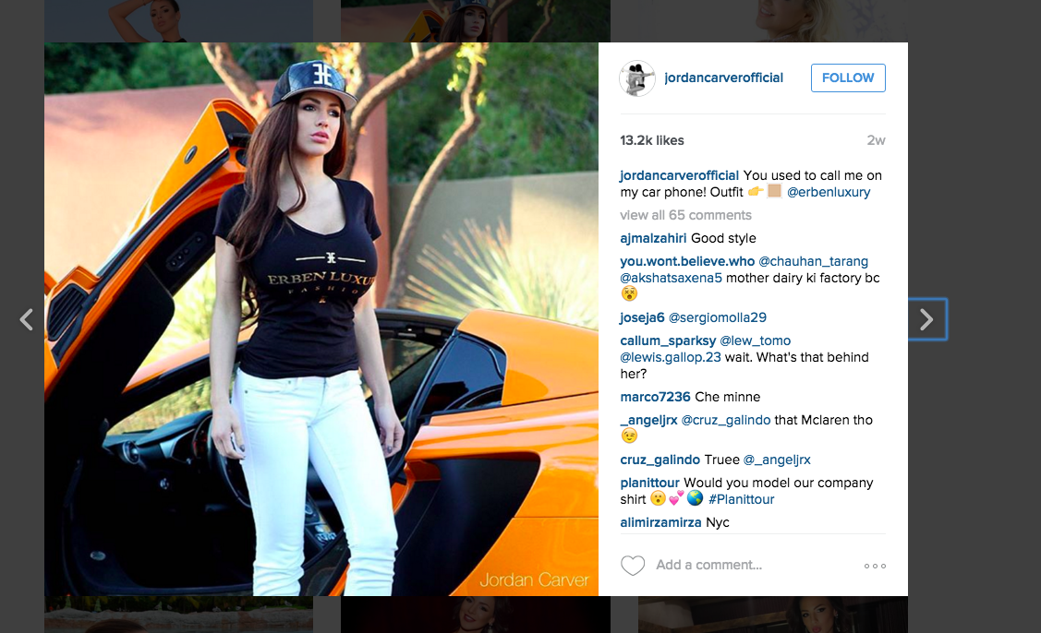Open alimirzamirza's profile link
This screenshot has width=1041, height=633.
[x=660, y=522]
